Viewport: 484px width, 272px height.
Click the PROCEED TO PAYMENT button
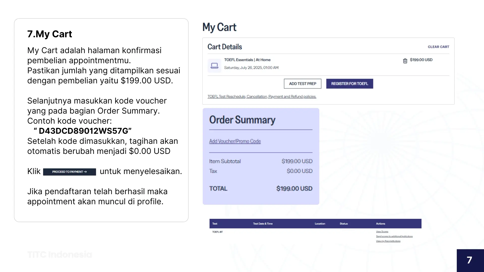[70, 172]
